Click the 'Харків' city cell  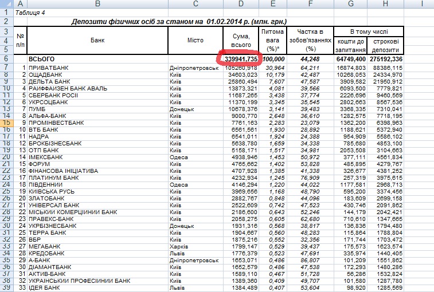tap(196, 246)
